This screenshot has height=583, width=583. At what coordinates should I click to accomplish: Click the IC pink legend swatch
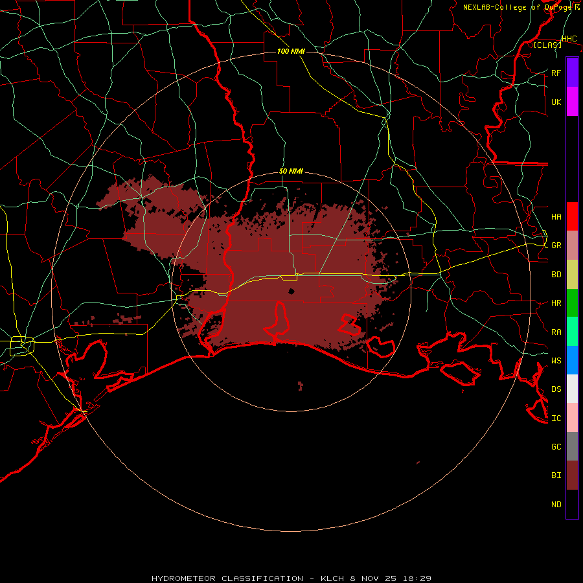click(572, 418)
